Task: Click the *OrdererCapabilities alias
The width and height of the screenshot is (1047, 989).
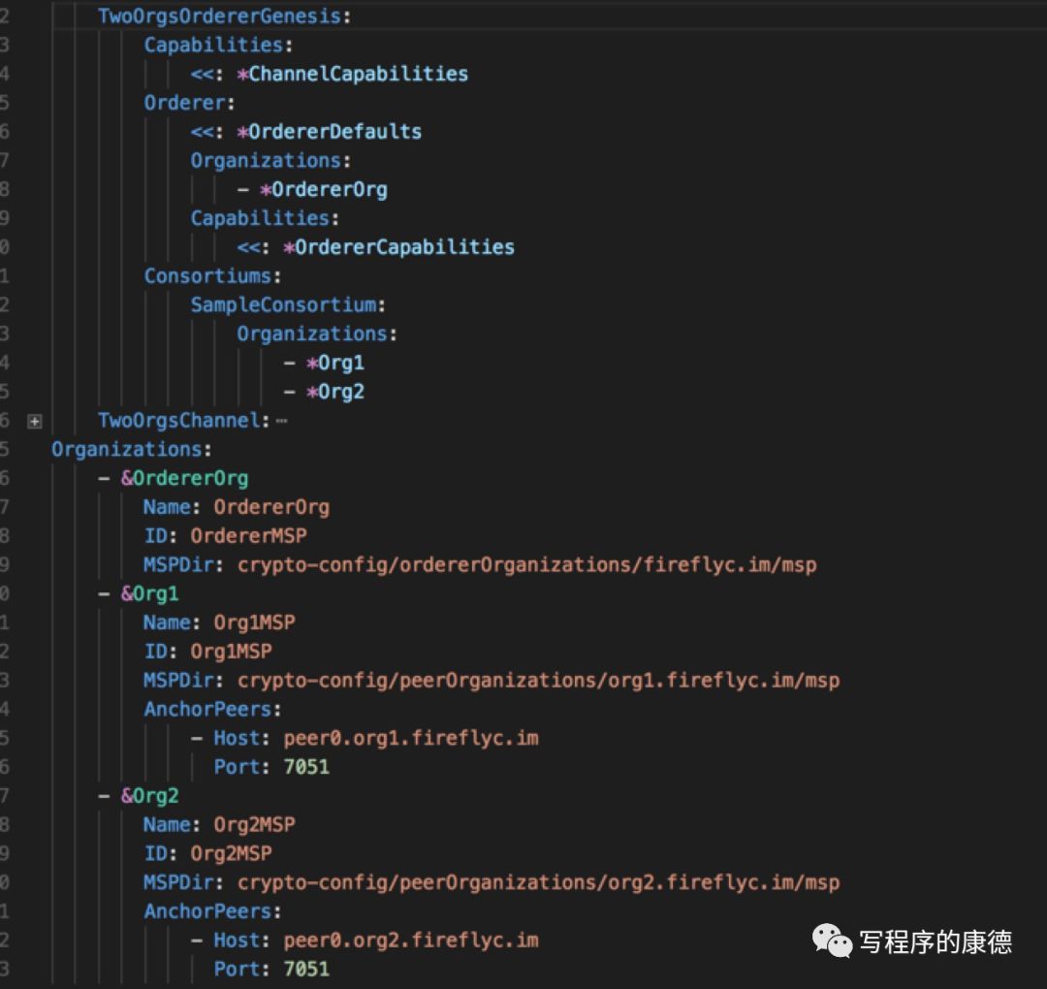Action: 398,247
